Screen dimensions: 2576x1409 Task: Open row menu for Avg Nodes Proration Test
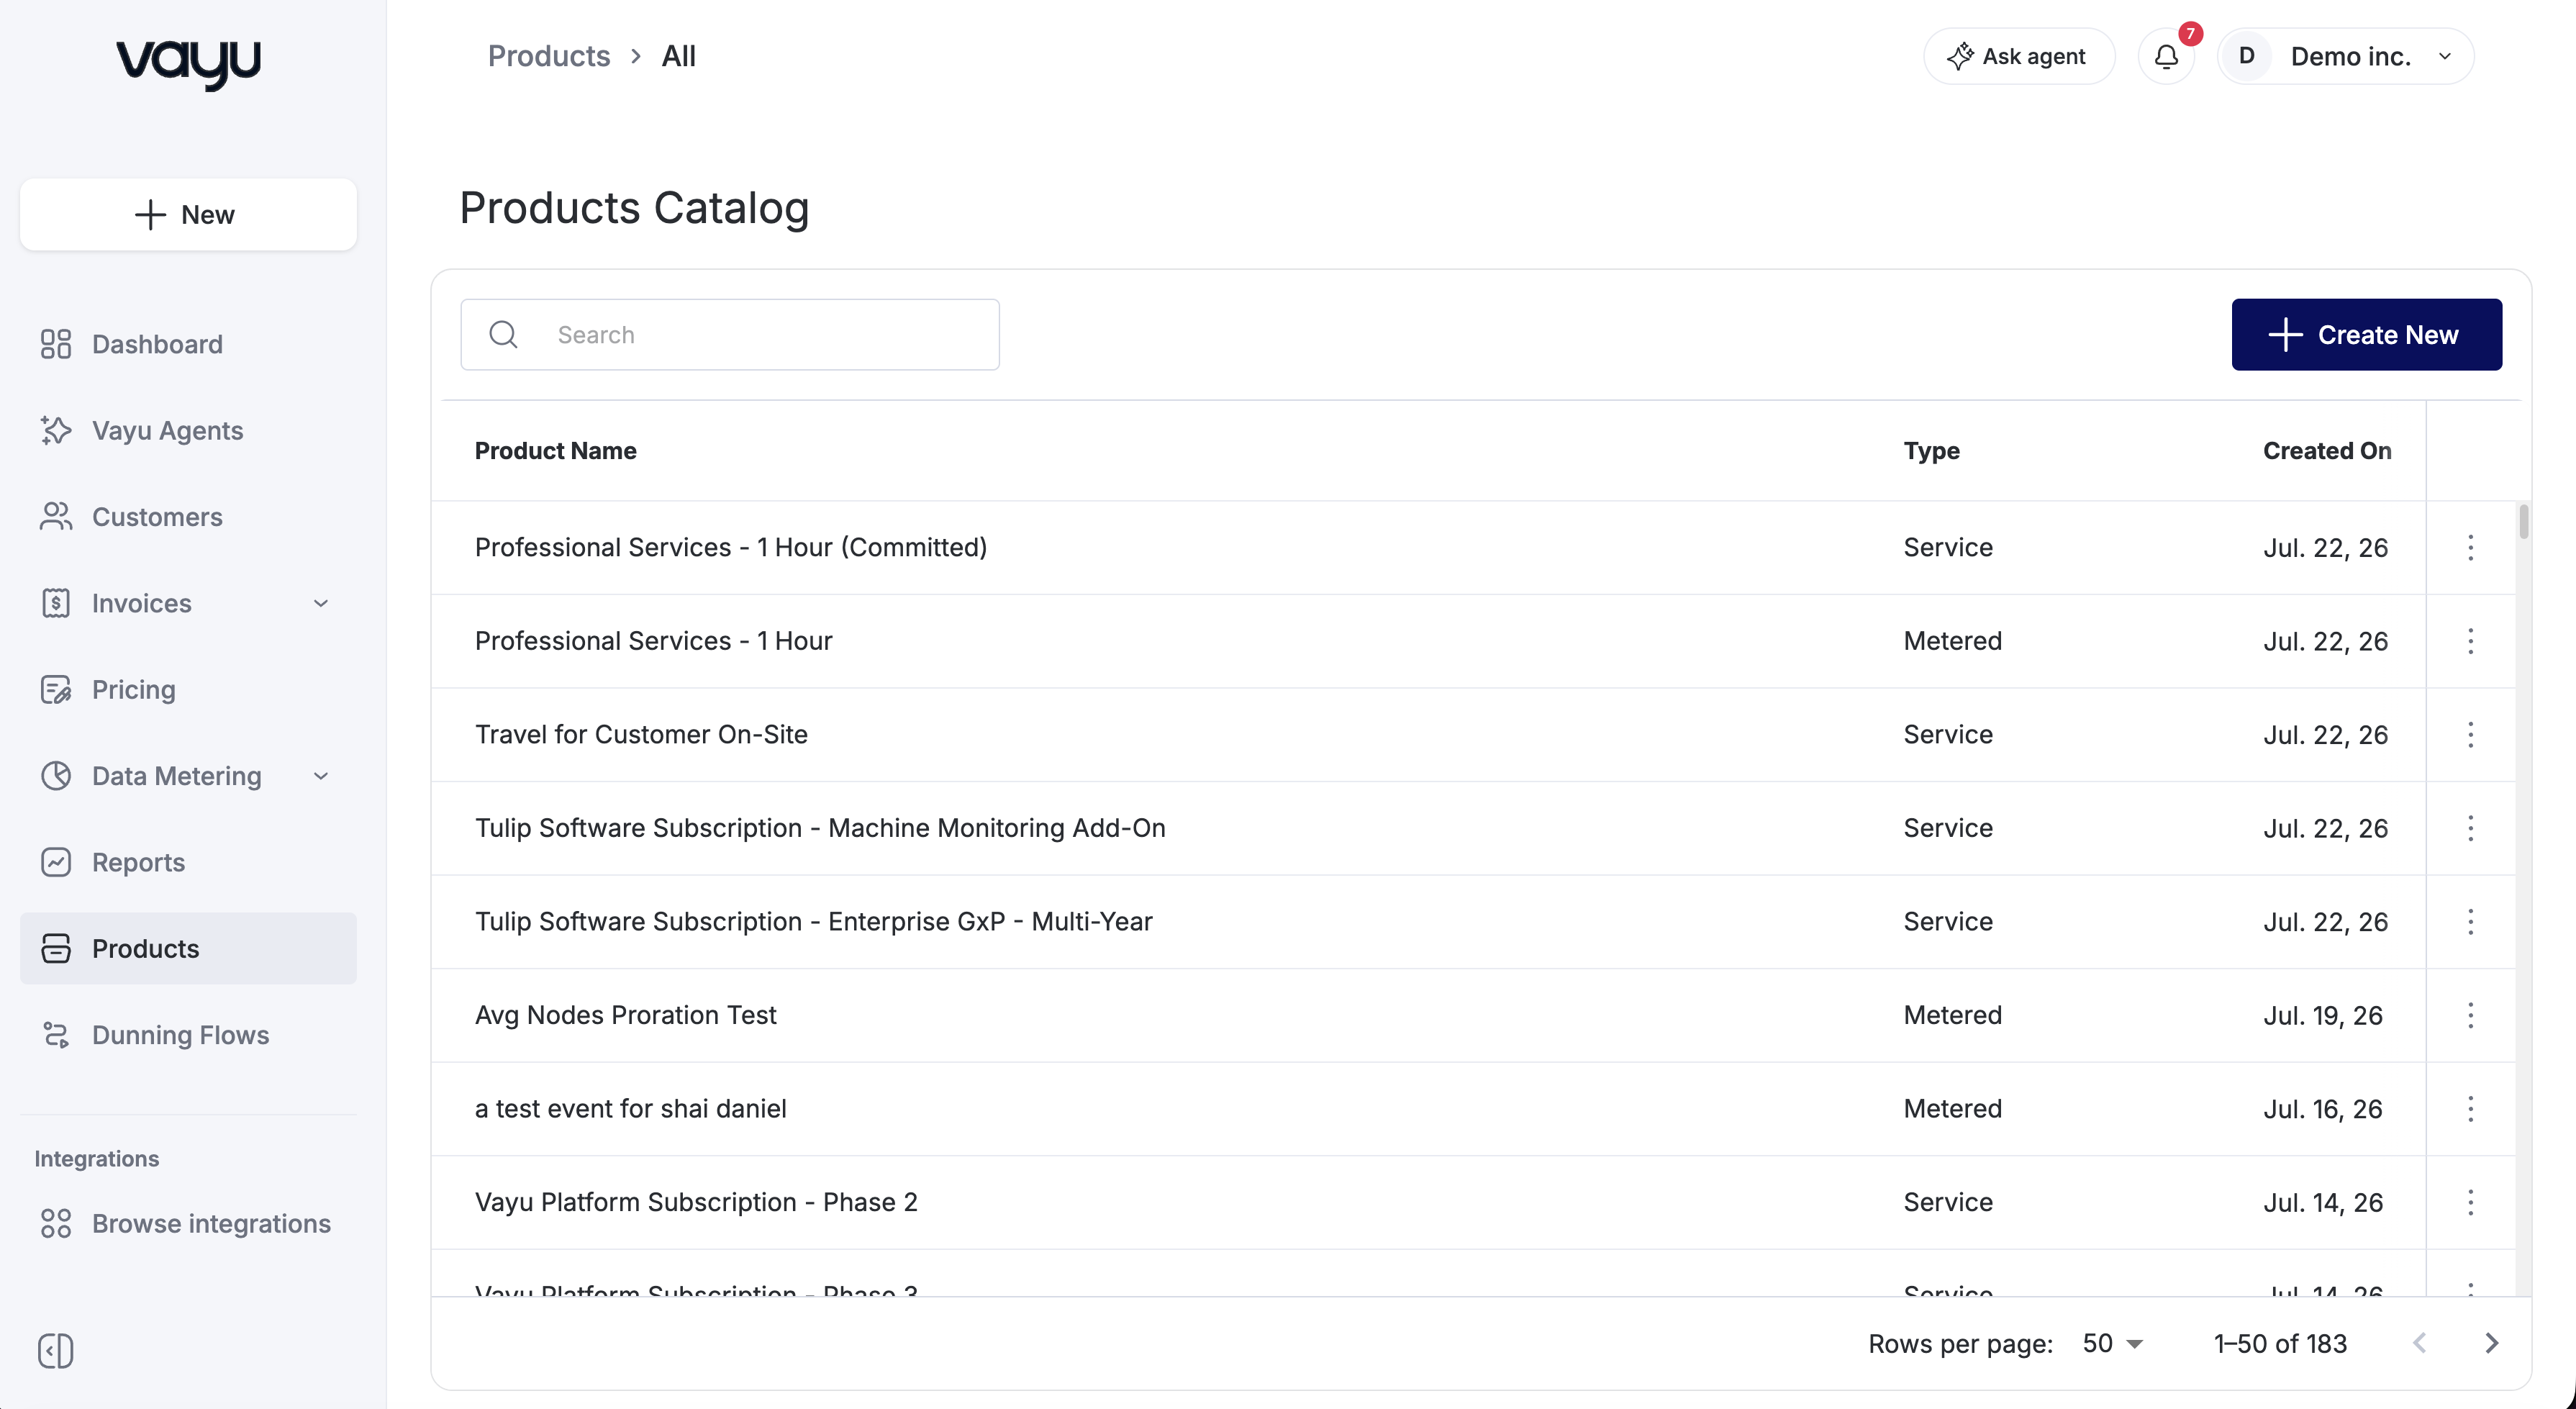point(2471,1015)
